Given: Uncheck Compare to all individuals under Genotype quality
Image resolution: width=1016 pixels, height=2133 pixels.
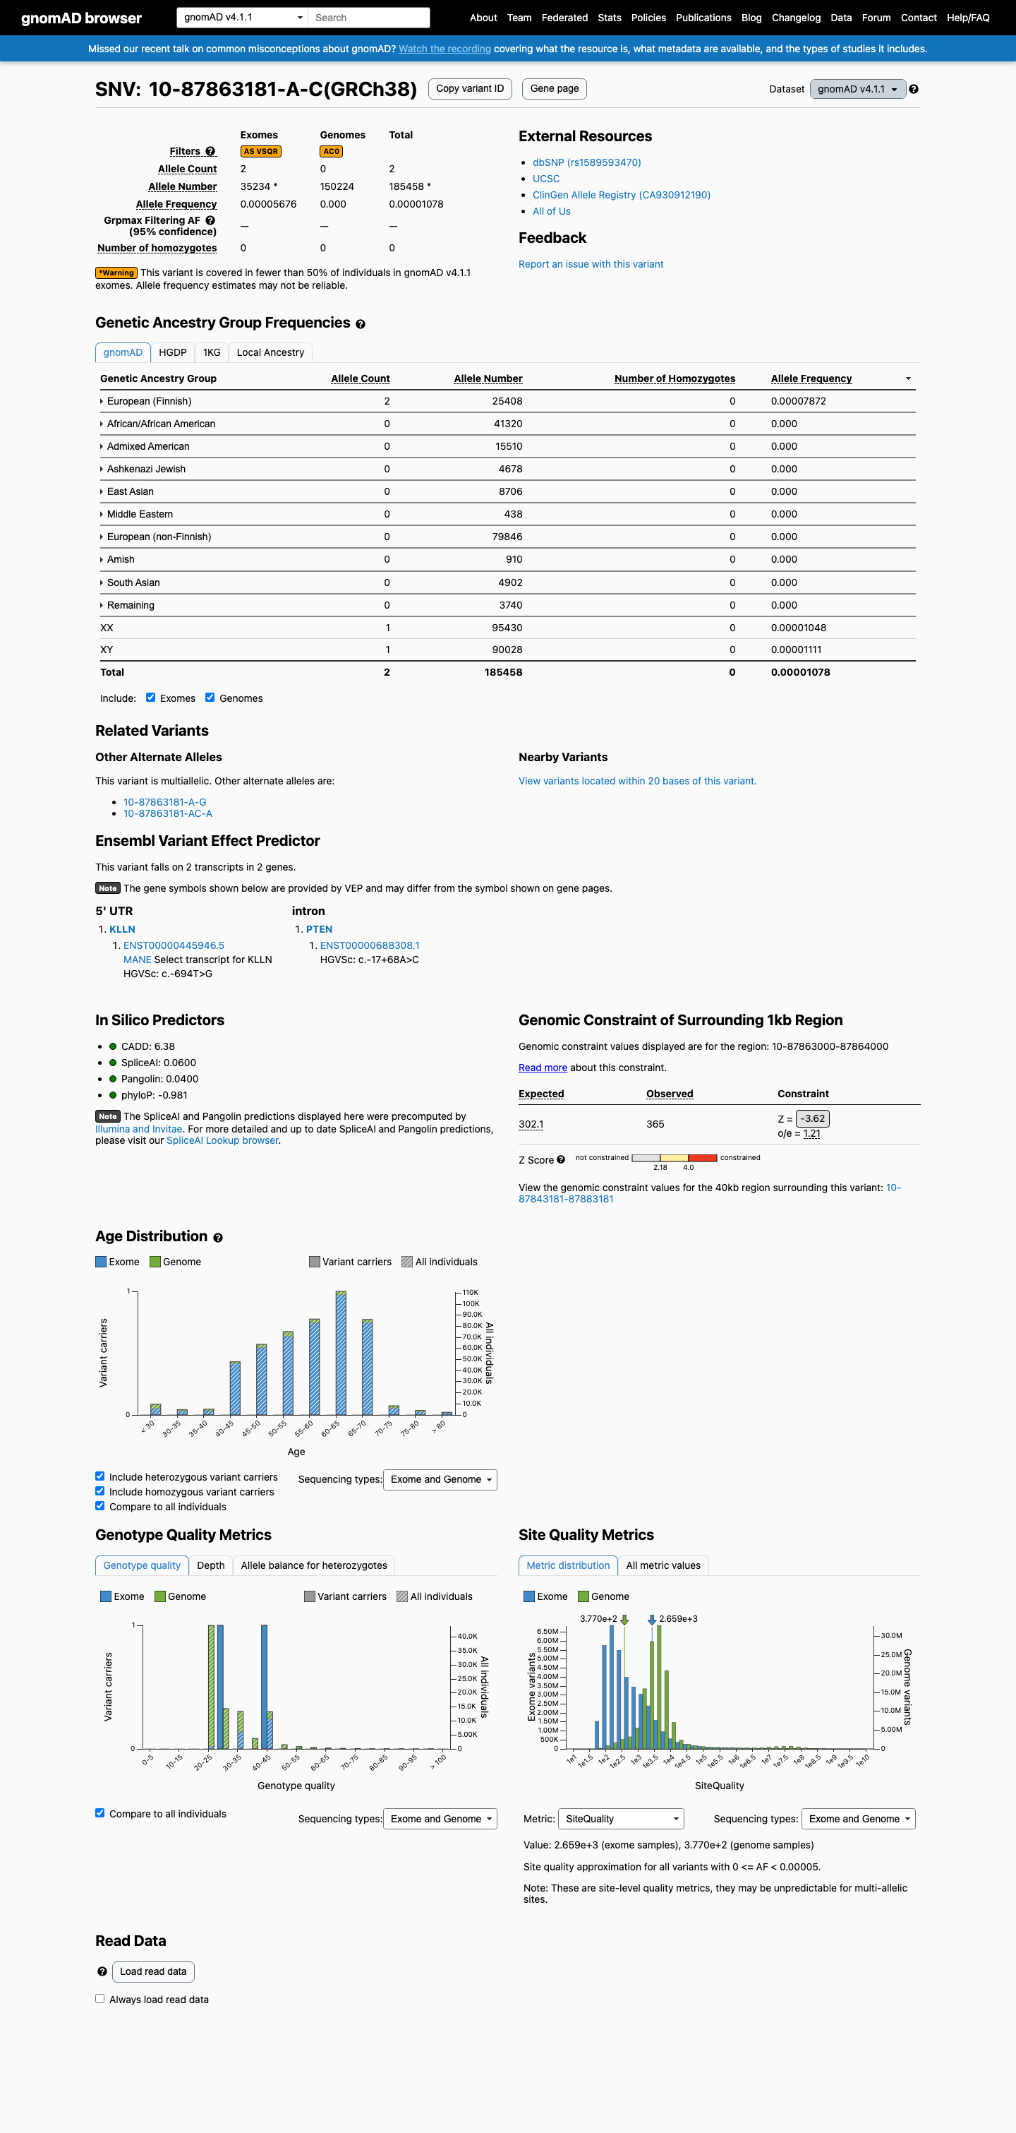Looking at the screenshot, I should point(100,1813).
